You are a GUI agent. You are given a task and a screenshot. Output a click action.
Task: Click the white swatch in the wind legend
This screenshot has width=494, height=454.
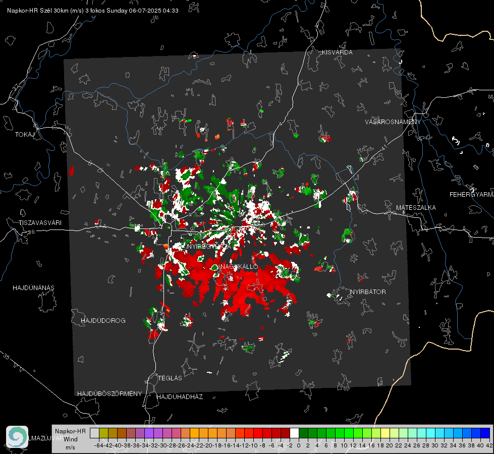[294, 433]
